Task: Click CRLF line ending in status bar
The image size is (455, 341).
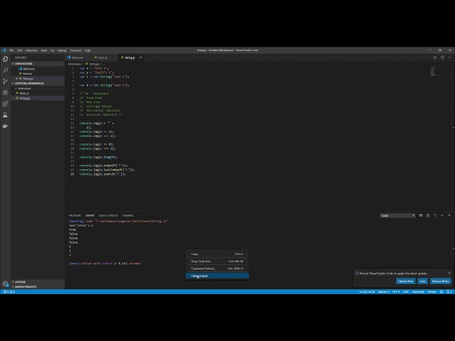Action: pos(406,292)
